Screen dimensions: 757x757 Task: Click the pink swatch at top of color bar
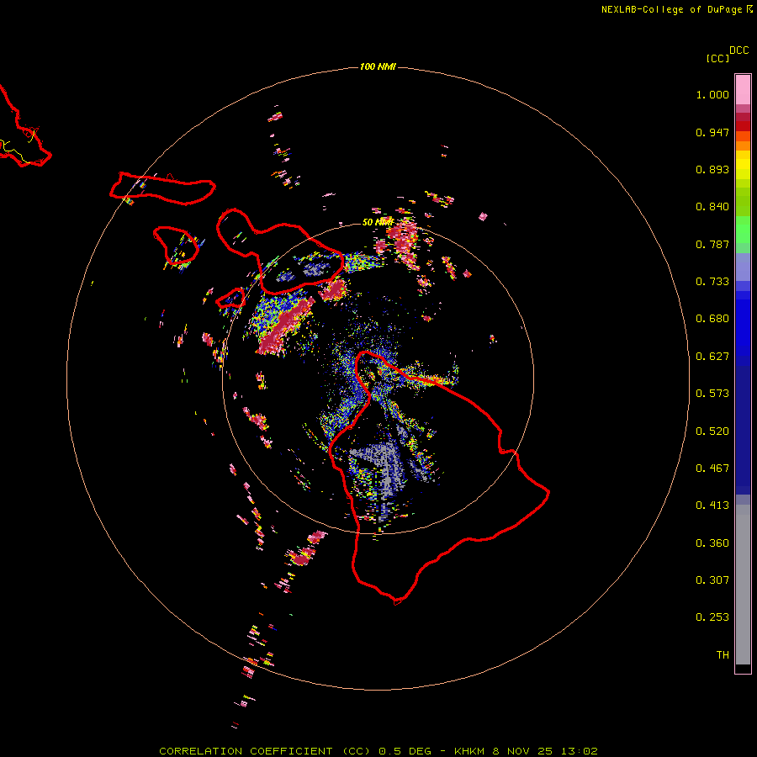click(743, 90)
